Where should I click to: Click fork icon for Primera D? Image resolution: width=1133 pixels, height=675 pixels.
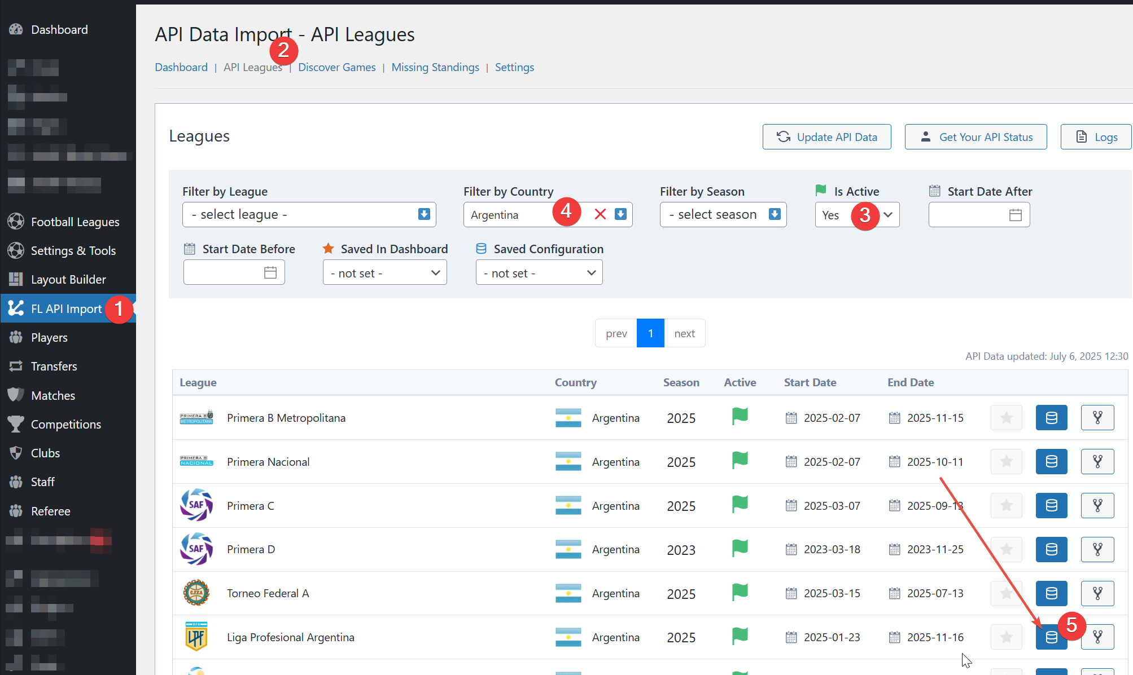pyautogui.click(x=1097, y=549)
